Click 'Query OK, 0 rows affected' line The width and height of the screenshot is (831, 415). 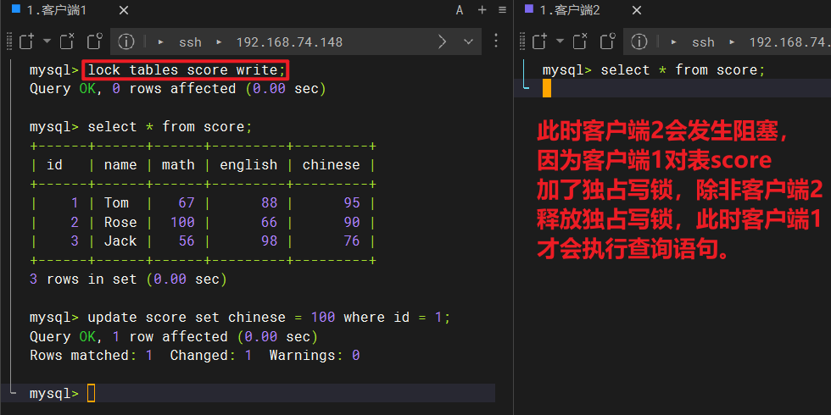click(177, 89)
